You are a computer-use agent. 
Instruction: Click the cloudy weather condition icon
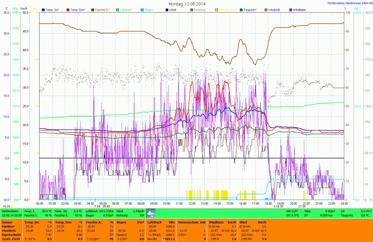click(x=150, y=213)
